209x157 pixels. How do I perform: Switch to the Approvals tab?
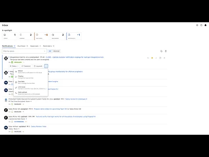pos(35,46)
